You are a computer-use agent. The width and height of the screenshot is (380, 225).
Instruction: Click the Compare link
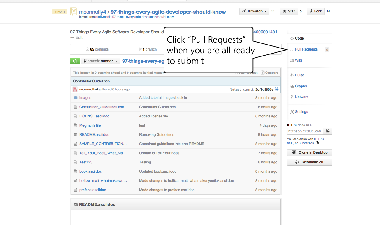pos(270,73)
